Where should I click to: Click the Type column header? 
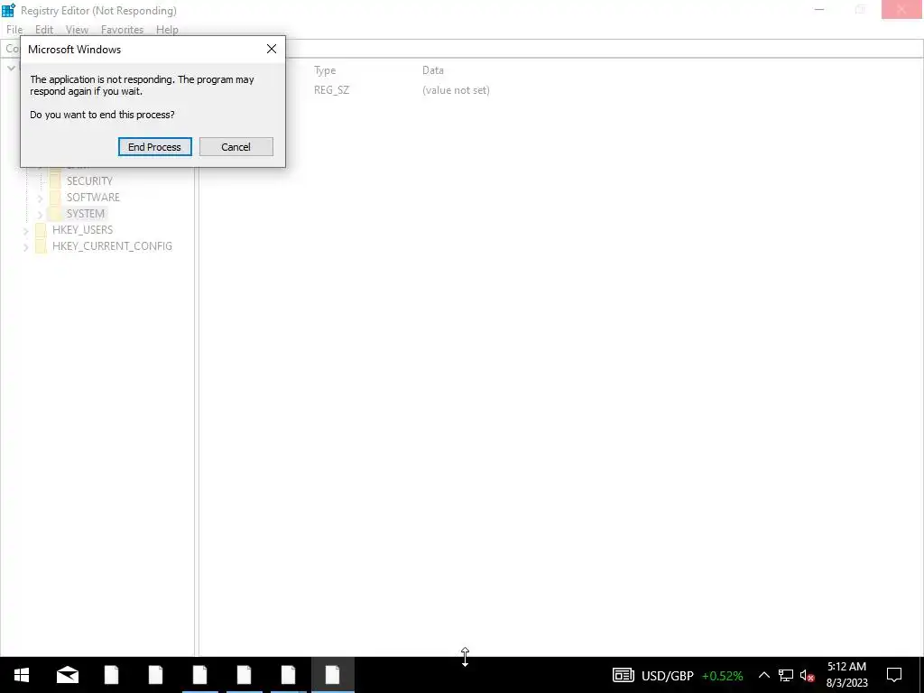[325, 70]
